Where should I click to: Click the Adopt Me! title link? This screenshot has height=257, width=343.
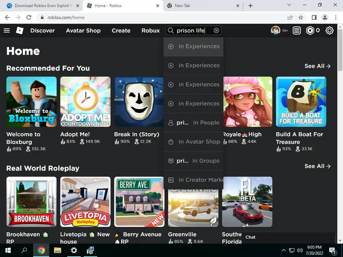(x=75, y=134)
